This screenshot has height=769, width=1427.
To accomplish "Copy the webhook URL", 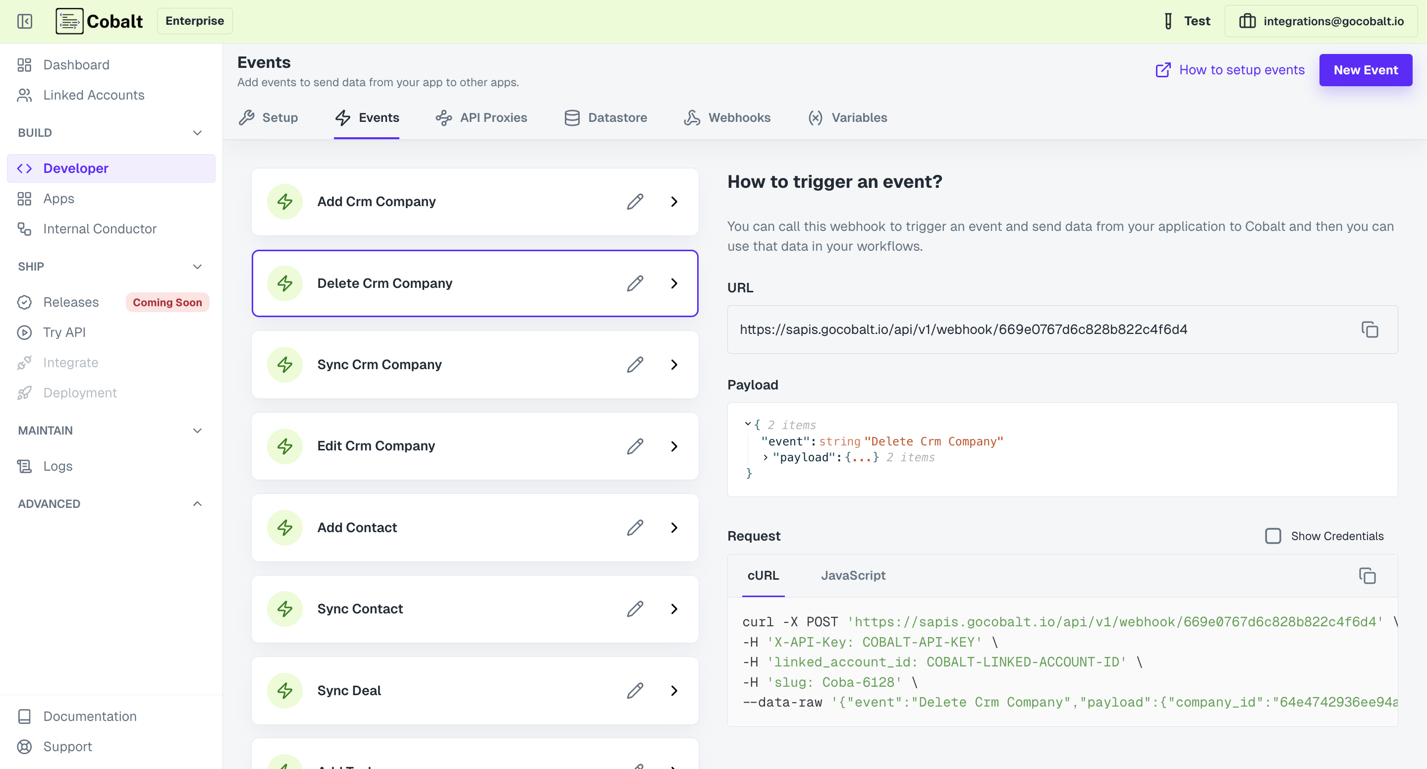I will [1370, 330].
